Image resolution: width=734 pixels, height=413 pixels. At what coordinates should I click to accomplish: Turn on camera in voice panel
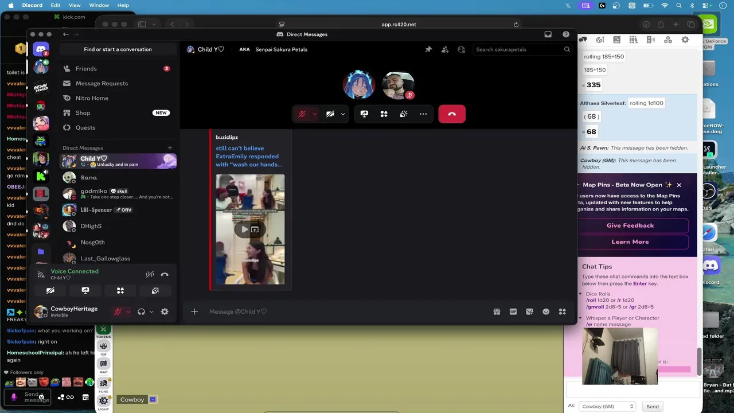click(50, 291)
